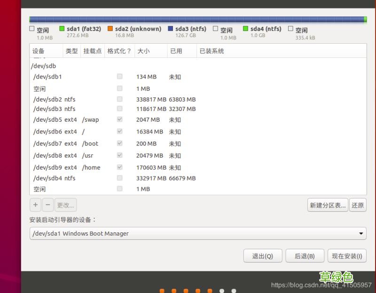376x293 pixels.
Task: Click the white 空闲 legend square for 335.4 kB
Action: click(x=290, y=29)
